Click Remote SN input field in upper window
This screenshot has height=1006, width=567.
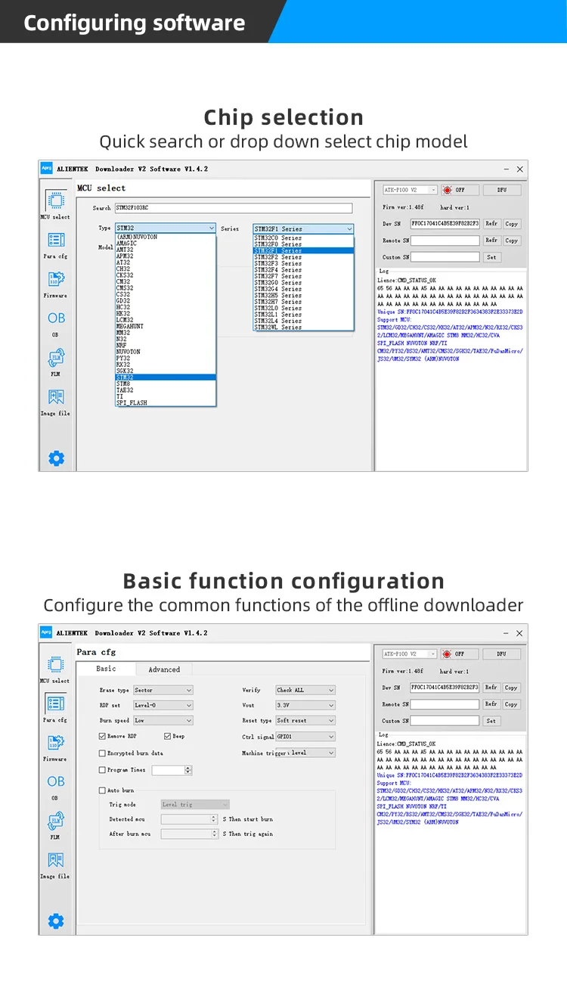pos(445,241)
